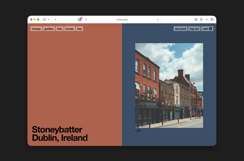Viewport: 244px width, 161px height.
Task: Open the cart button
Action: (207, 29)
